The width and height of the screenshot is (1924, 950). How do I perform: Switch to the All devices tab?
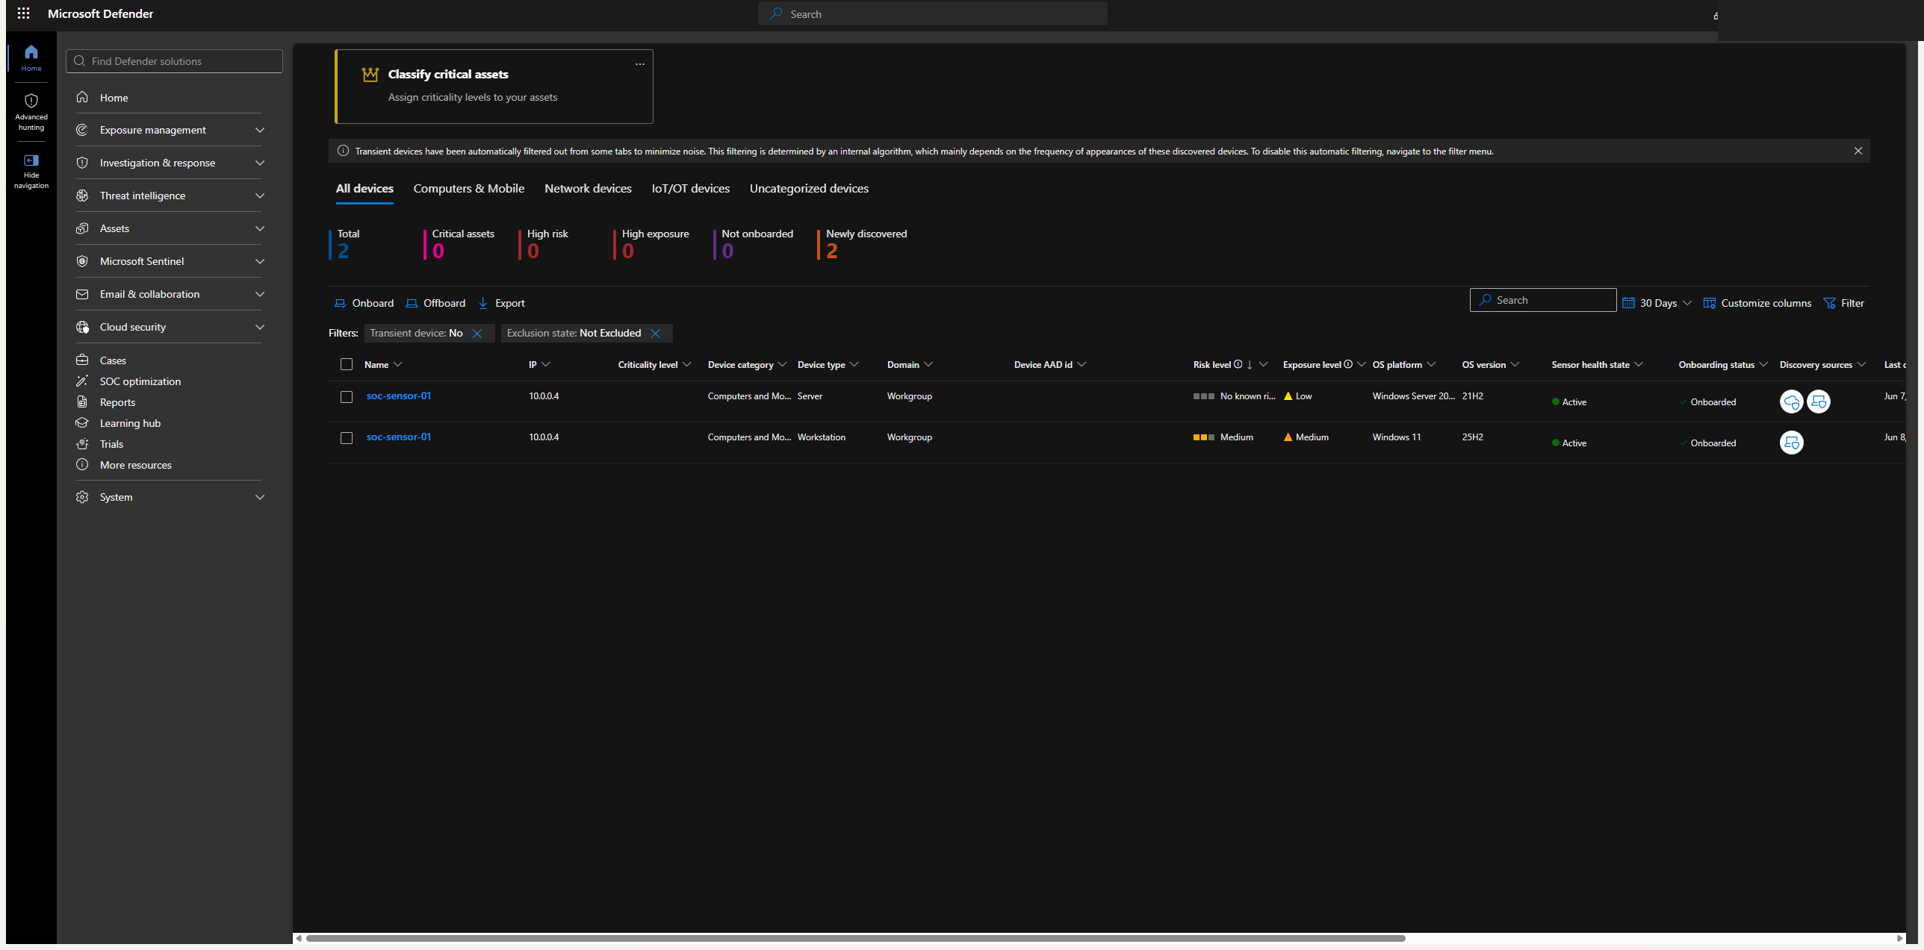(364, 189)
